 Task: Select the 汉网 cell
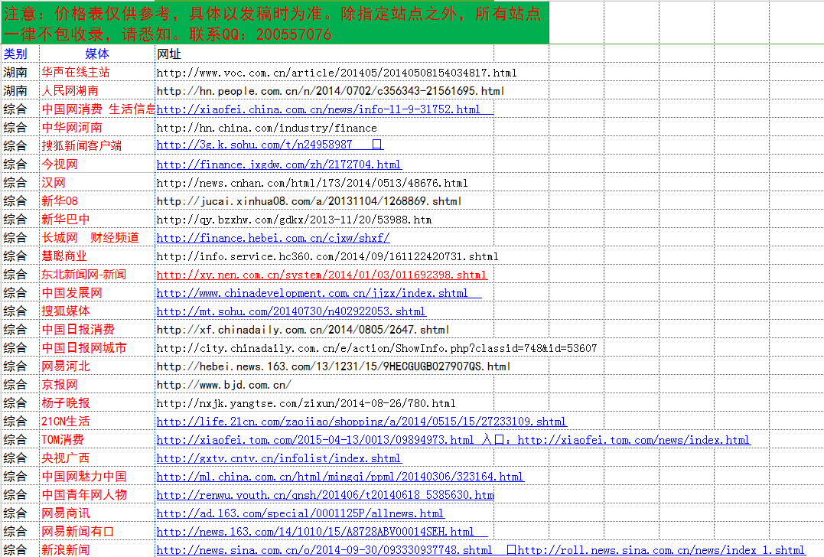[97, 182]
